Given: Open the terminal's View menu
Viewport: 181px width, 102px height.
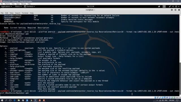Looking at the screenshot, I should click(x=11, y=13).
